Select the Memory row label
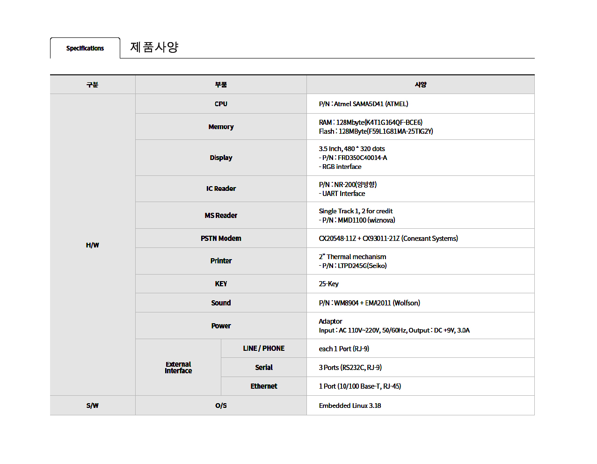The height and width of the screenshot is (464, 597). coord(221,127)
